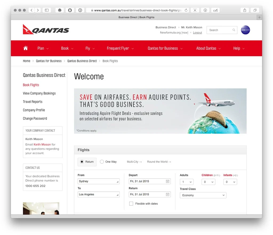Screen dimensions: 273x235
Task: Open the Frequent Flyer menu
Action: (x=120, y=48)
